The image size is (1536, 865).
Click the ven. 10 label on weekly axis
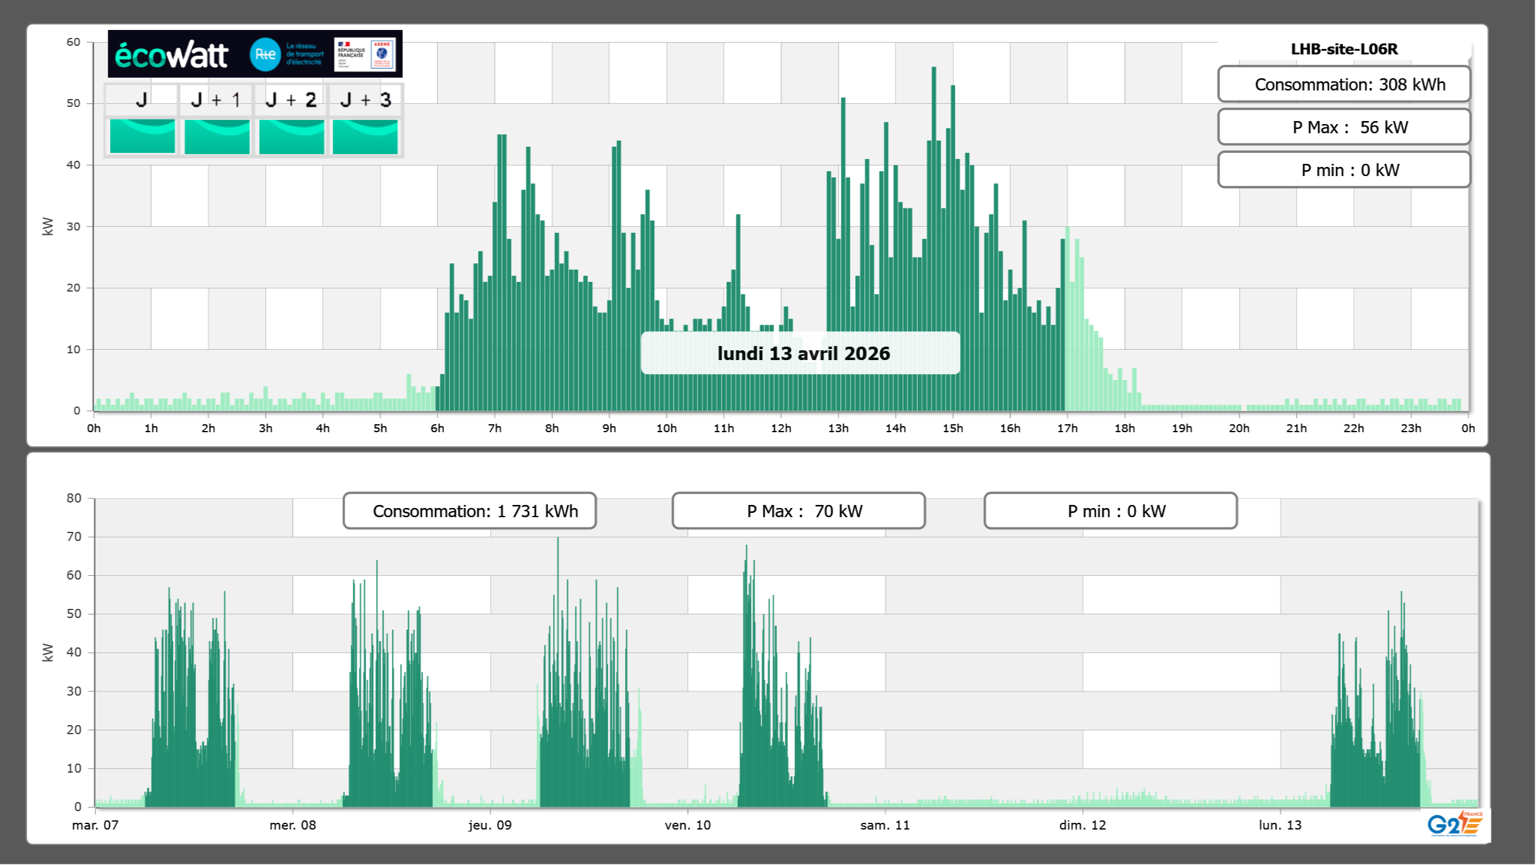pos(688,825)
